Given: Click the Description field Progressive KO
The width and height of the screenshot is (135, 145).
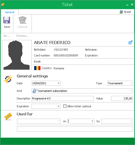Looking at the screenshot, I should 63,98.
